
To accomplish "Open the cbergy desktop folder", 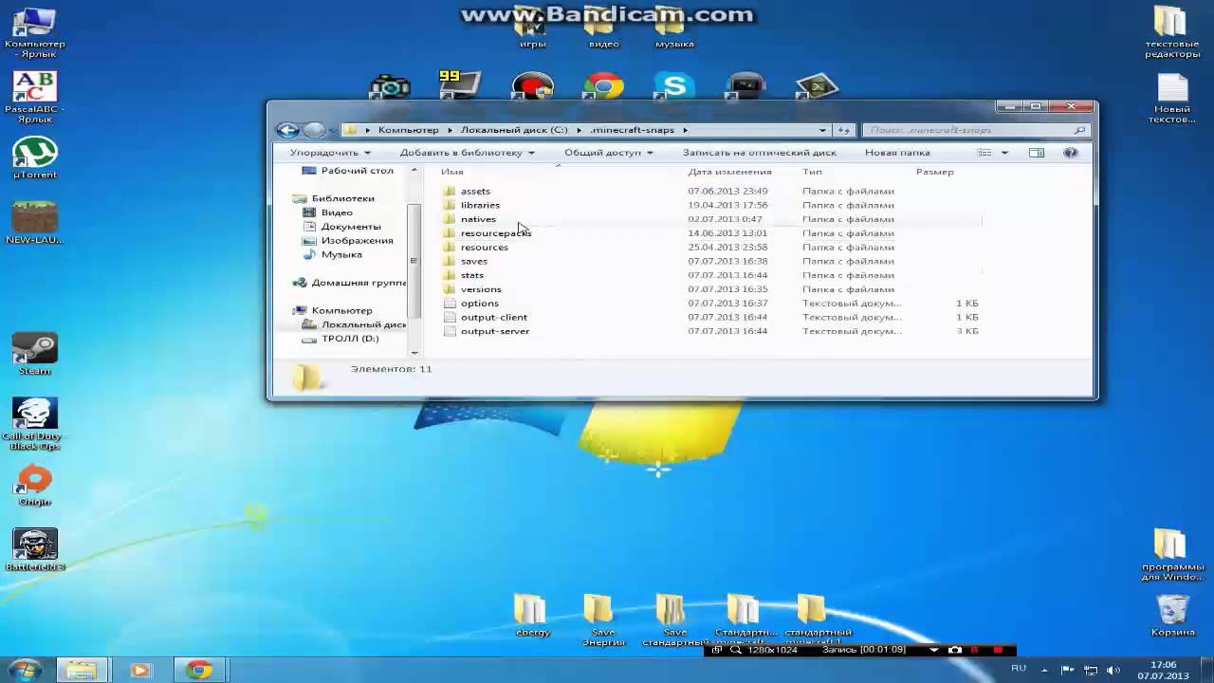I will pos(532,616).
